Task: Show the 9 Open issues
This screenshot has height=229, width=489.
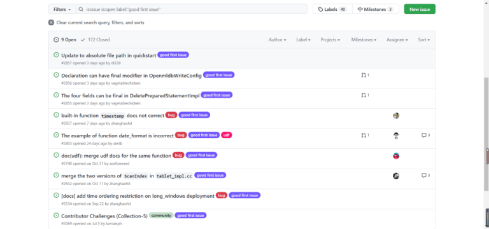Action: tap(65, 39)
